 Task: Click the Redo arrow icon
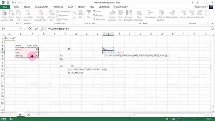[19, 2]
